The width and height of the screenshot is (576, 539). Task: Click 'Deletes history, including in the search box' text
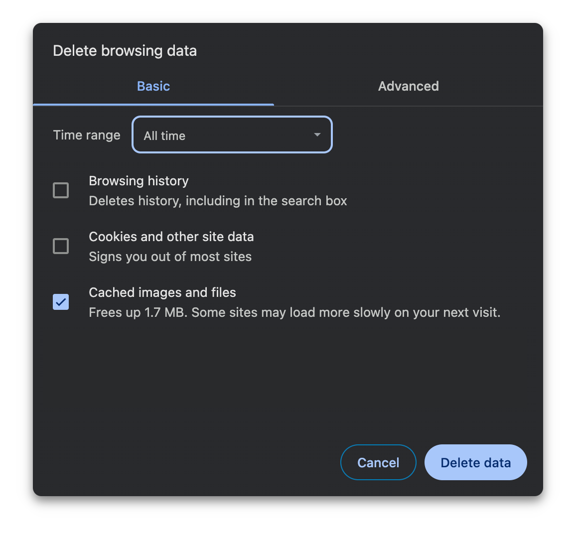click(x=218, y=201)
